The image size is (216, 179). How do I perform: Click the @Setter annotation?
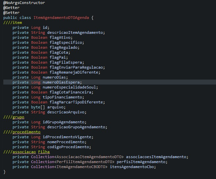pos(11,13)
